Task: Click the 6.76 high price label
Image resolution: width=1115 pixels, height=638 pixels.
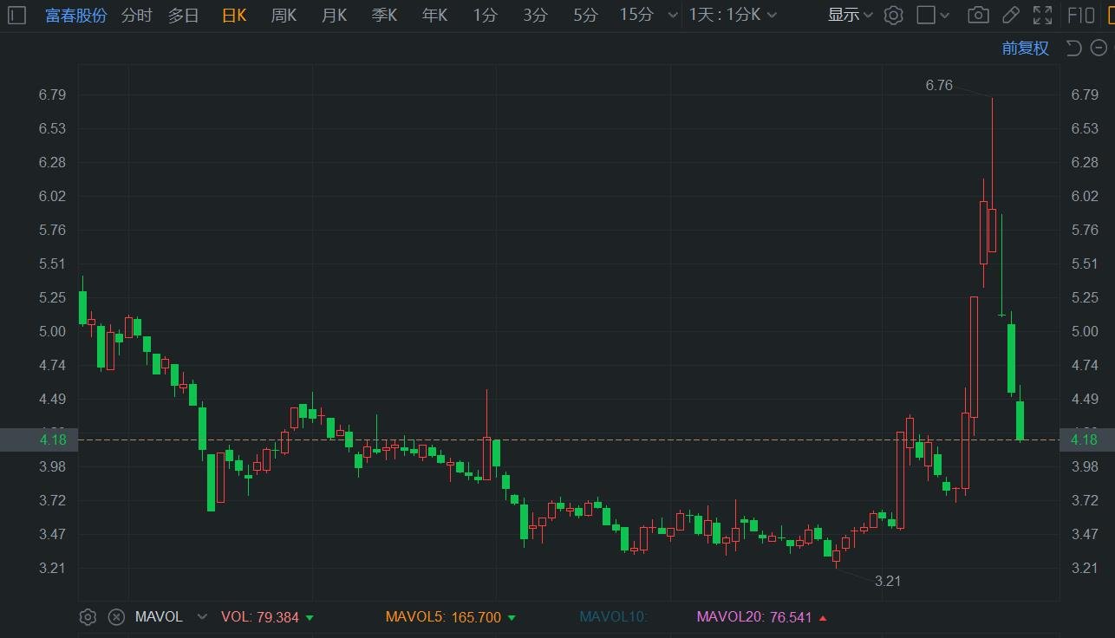Action: pyautogui.click(x=939, y=85)
